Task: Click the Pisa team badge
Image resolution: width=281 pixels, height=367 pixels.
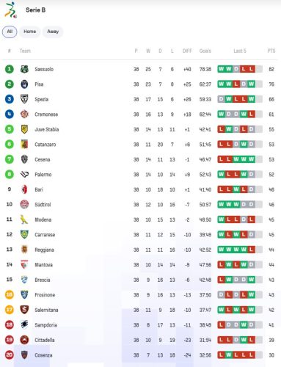Action: (24, 84)
